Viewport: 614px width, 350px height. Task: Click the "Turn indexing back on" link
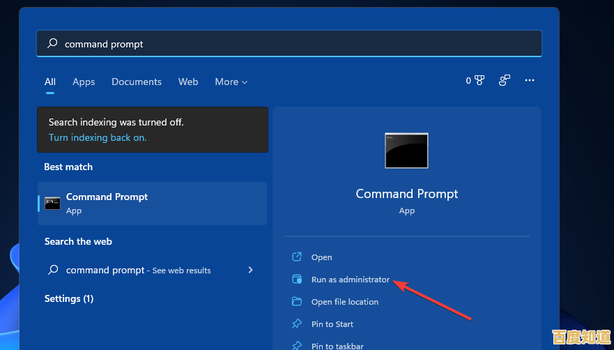[x=98, y=138]
